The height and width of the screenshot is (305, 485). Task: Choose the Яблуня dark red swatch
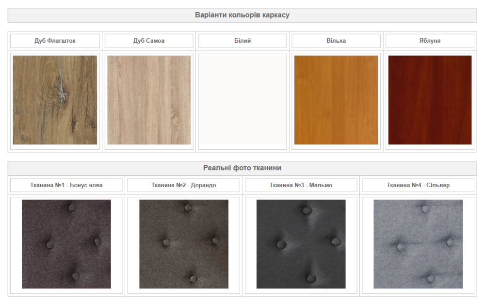tap(430, 100)
